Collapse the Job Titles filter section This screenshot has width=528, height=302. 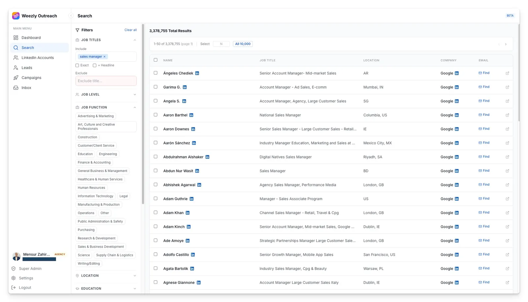(x=135, y=40)
